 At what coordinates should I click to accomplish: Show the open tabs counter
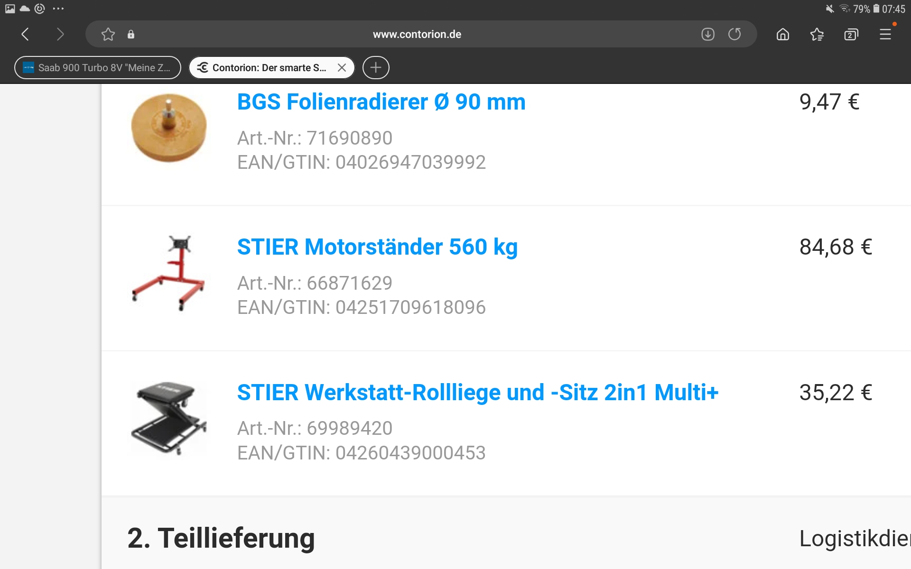851,34
